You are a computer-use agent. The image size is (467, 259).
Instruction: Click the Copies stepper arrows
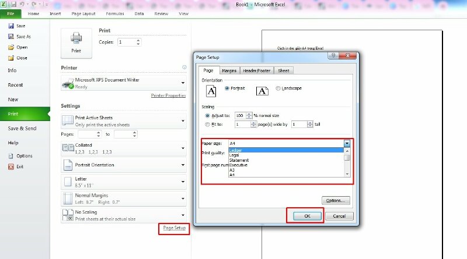[x=138, y=42]
